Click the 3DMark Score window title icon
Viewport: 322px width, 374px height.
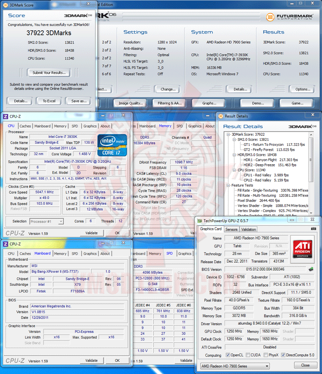5,5
